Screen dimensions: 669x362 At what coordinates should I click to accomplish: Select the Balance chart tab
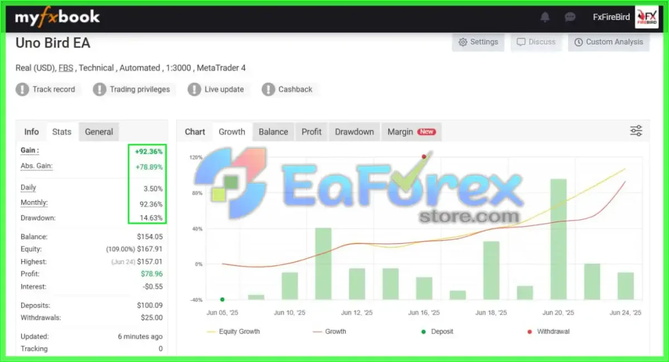273,132
